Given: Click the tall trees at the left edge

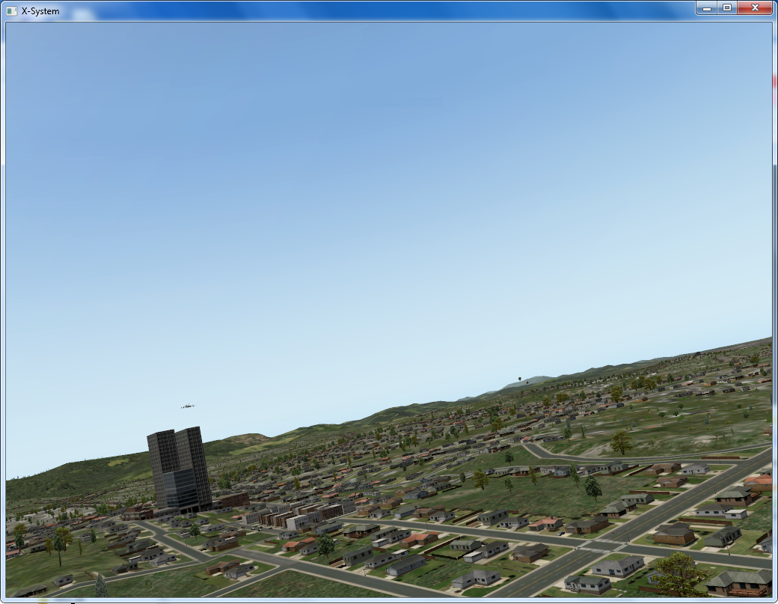Looking at the screenshot, I should click(58, 542).
